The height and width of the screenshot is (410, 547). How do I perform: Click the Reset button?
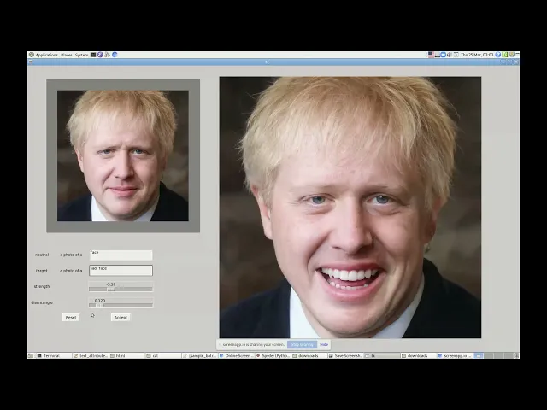[71, 317]
